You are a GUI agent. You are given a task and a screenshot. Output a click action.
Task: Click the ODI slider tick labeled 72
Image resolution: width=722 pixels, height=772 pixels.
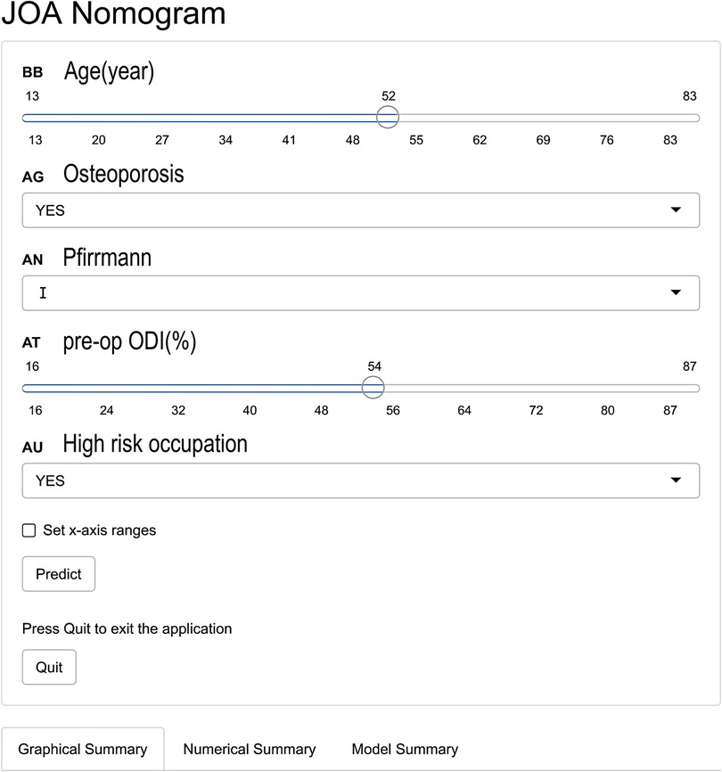536,411
